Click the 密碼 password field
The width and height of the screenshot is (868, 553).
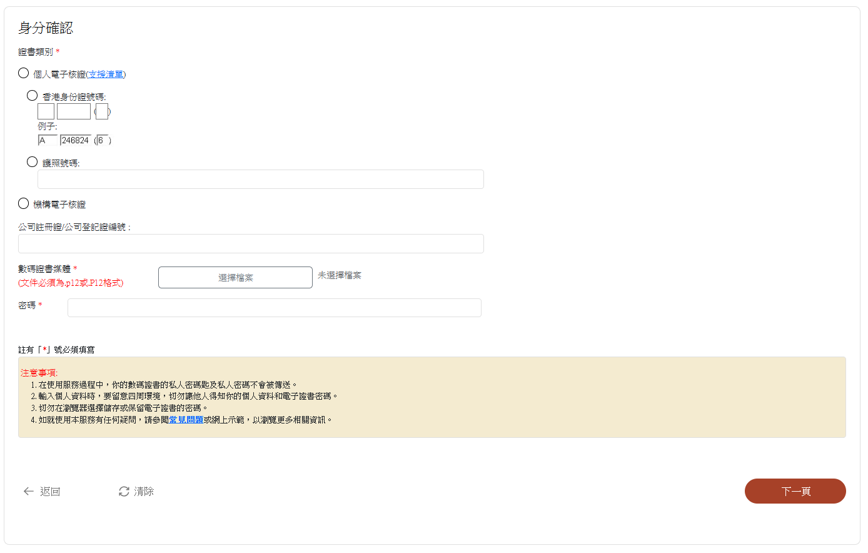[x=274, y=308]
